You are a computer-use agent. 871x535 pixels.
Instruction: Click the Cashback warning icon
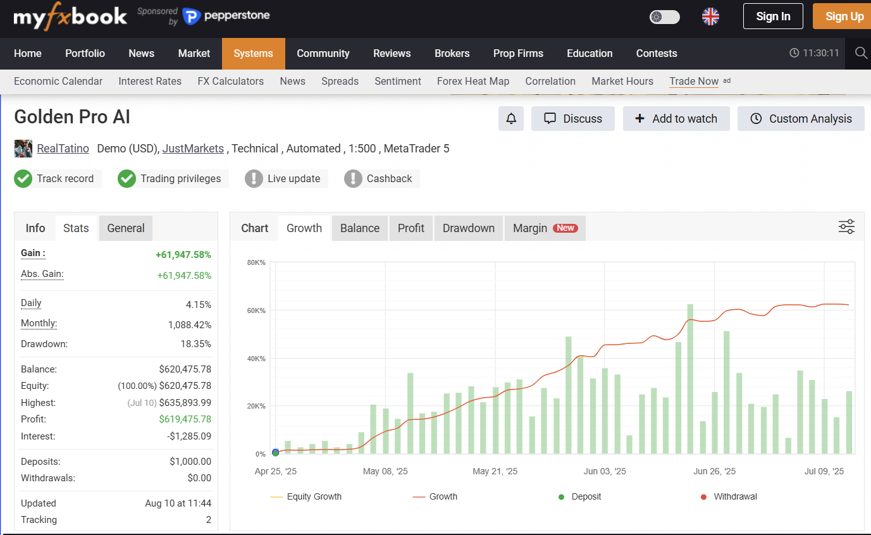point(353,179)
